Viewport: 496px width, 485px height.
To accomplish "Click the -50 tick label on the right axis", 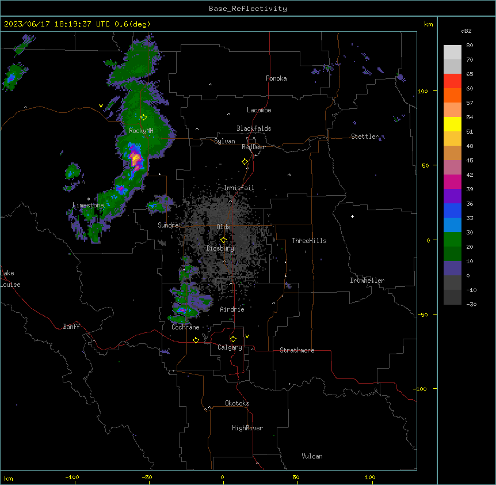I will [x=422, y=315].
